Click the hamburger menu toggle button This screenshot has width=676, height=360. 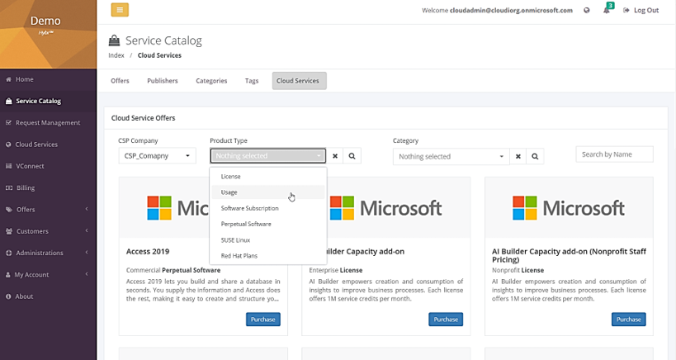120,10
